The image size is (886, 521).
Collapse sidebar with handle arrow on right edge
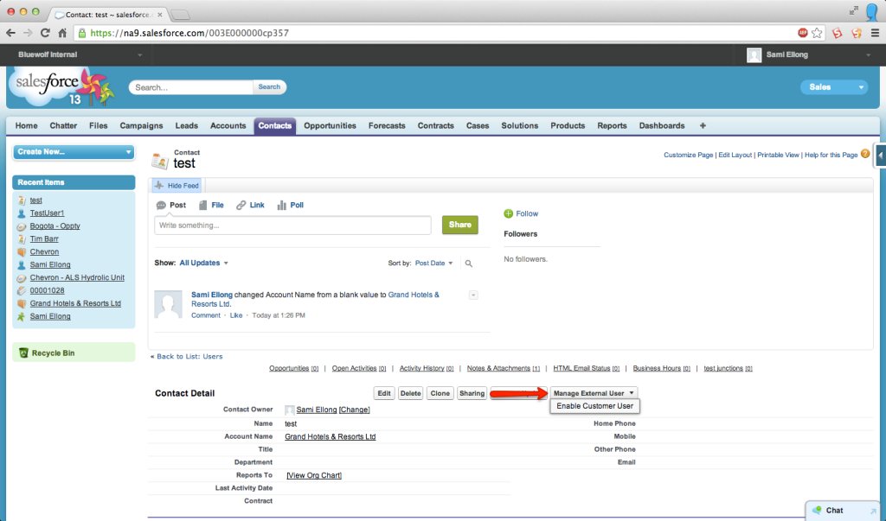(x=880, y=156)
